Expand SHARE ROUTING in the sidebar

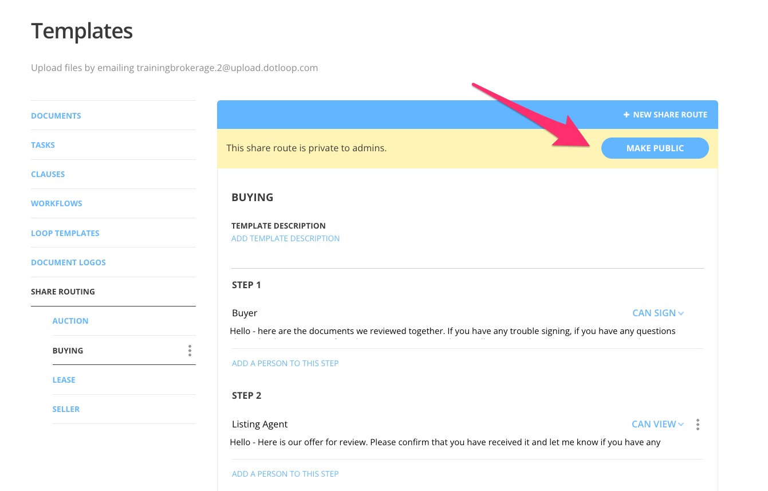coord(63,291)
